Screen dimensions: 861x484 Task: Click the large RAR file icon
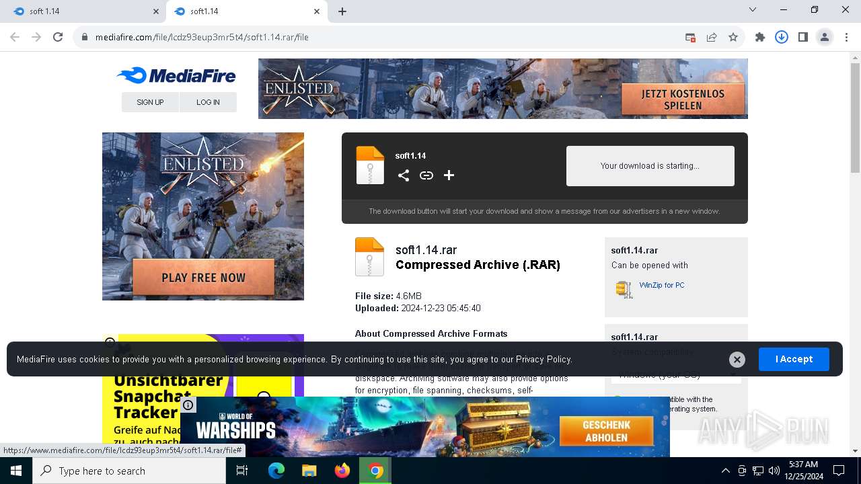coord(369,257)
